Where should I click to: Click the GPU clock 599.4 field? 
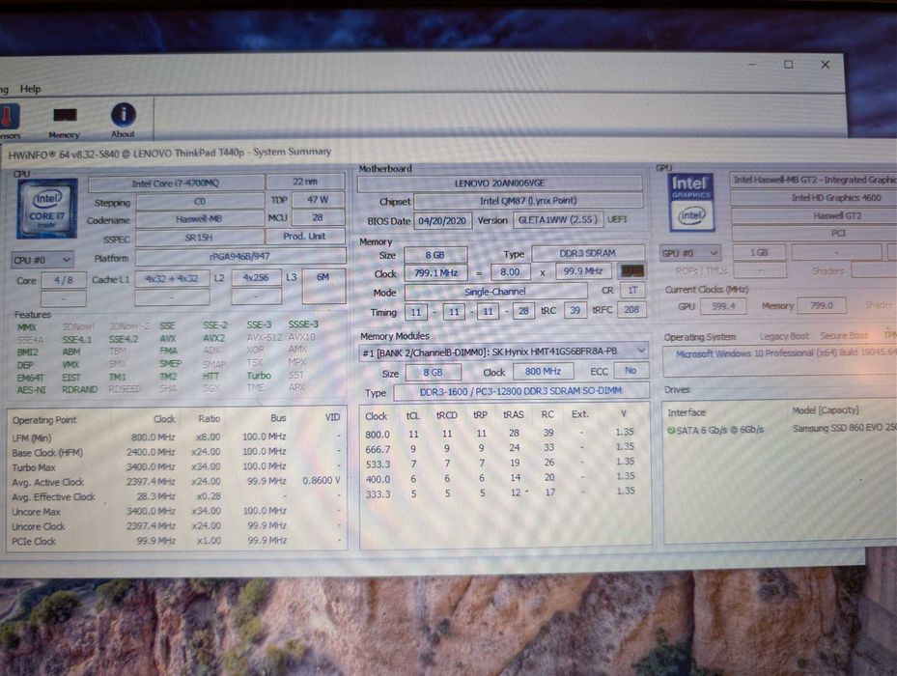[x=723, y=306]
